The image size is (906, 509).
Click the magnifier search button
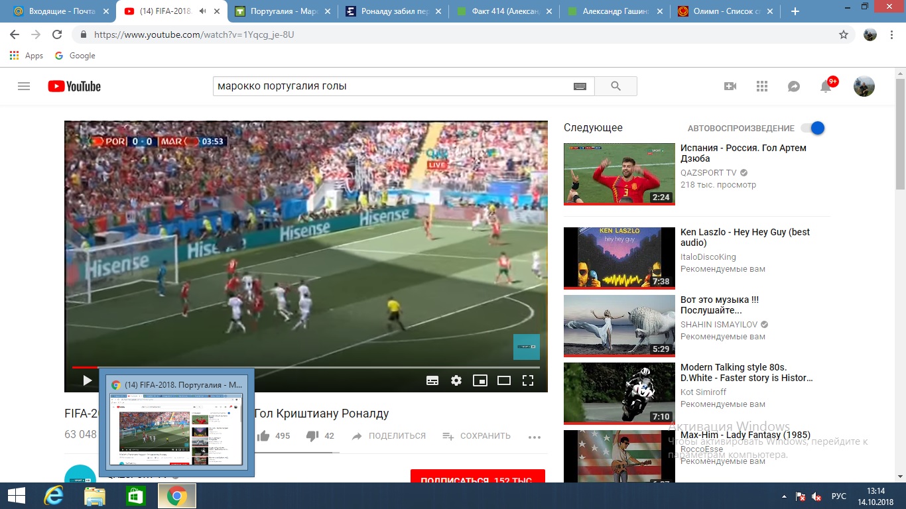[615, 86]
